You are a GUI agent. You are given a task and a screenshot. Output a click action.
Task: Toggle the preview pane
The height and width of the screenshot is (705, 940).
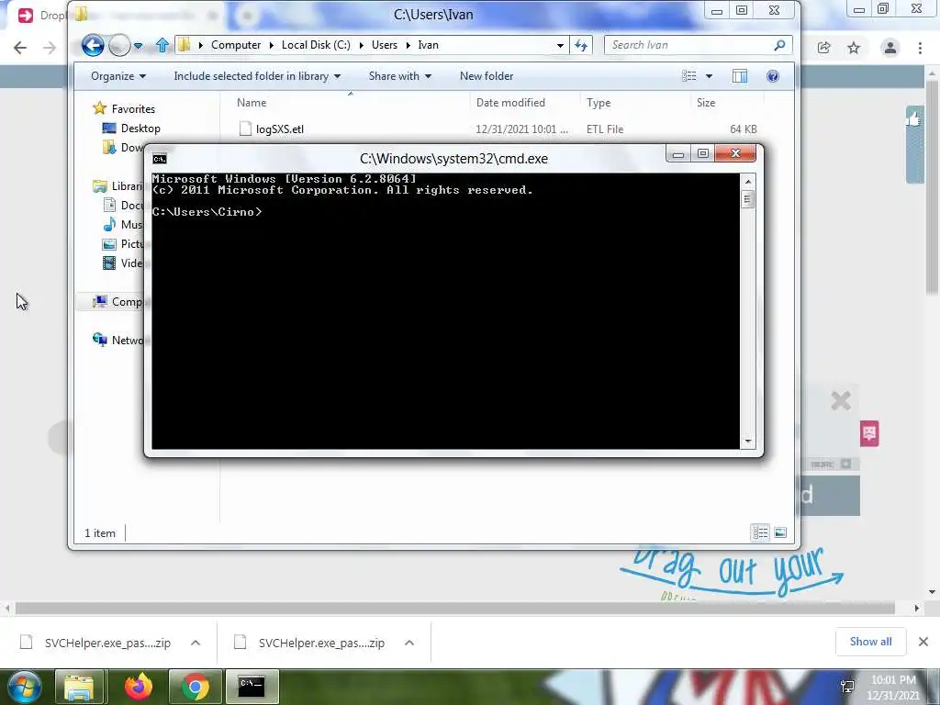point(740,76)
